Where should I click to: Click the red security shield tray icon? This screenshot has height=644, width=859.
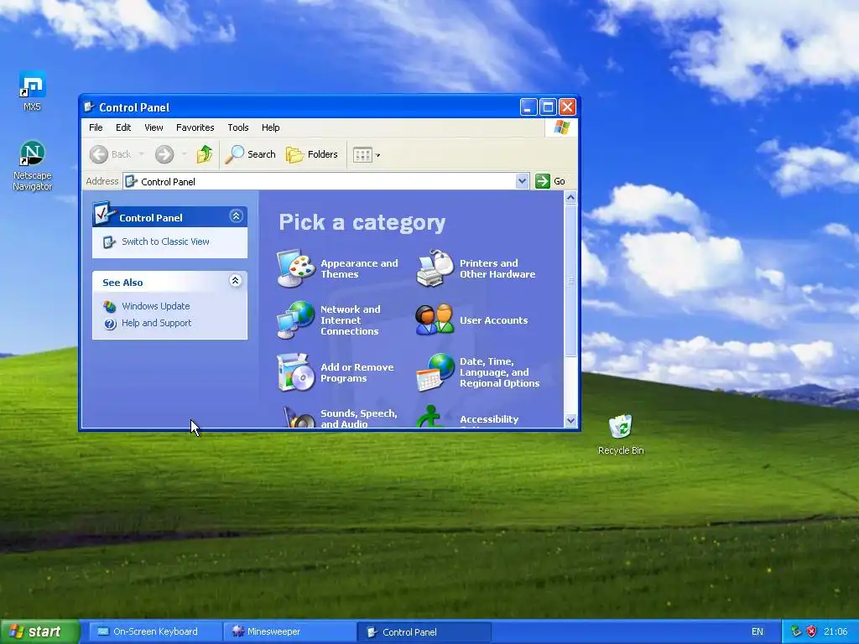811,631
